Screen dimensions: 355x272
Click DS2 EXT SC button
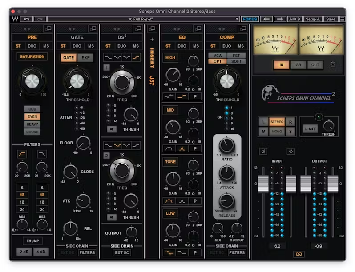coord(122,252)
